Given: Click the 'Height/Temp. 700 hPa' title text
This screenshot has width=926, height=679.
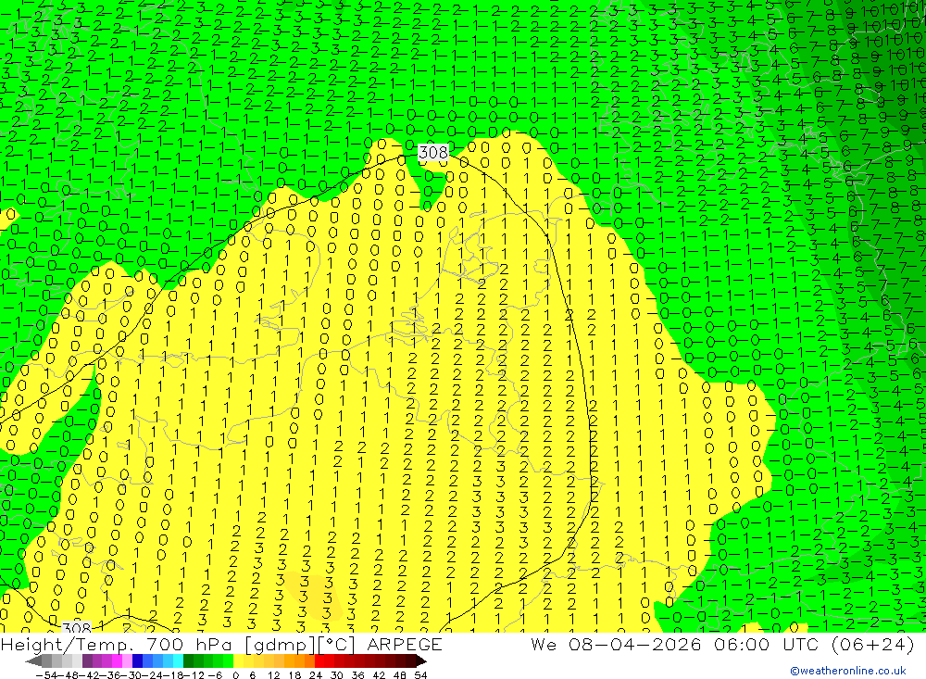Looking at the screenshot, I should point(119,644).
